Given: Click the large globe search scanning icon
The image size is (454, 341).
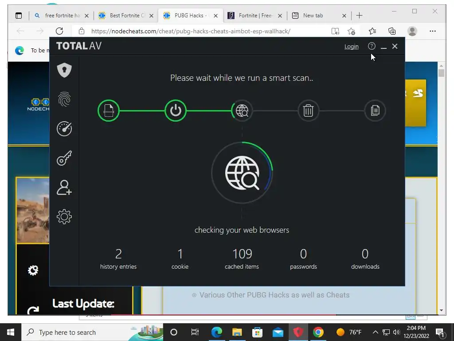Looking at the screenshot, I should point(242,173).
